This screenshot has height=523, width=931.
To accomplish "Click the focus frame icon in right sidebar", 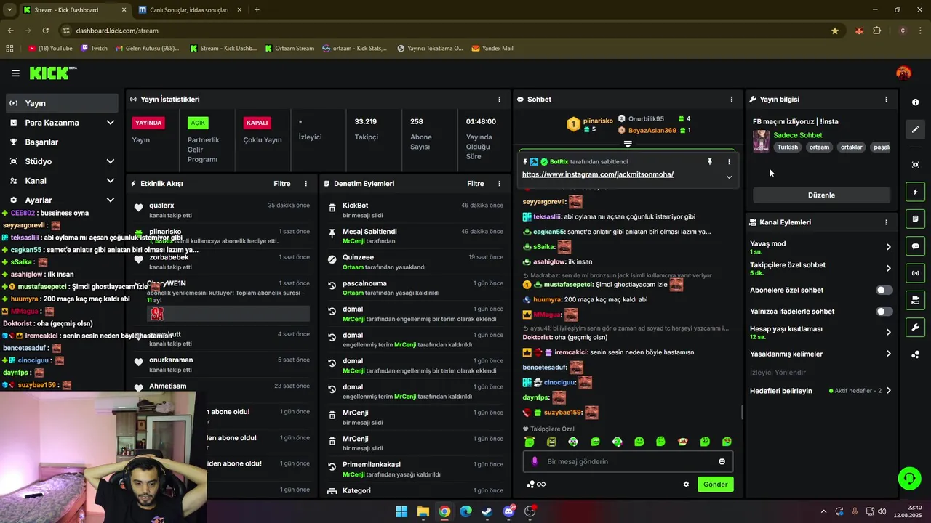I will pos(916,165).
